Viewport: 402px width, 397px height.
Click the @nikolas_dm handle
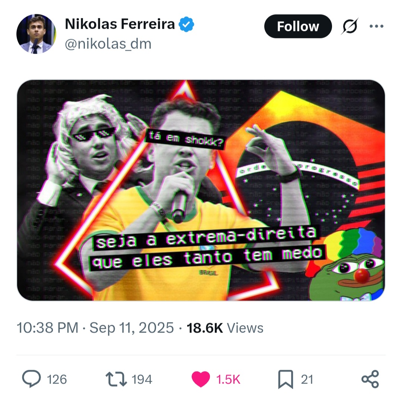pyautogui.click(x=108, y=44)
